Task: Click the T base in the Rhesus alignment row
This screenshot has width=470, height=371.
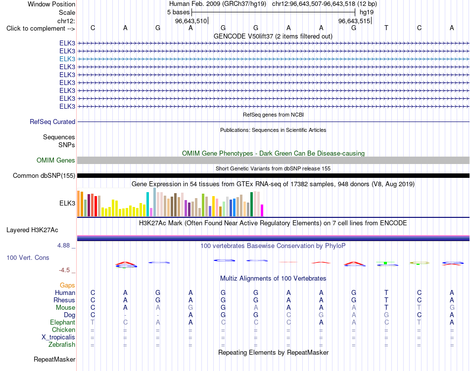Action: click(x=386, y=300)
